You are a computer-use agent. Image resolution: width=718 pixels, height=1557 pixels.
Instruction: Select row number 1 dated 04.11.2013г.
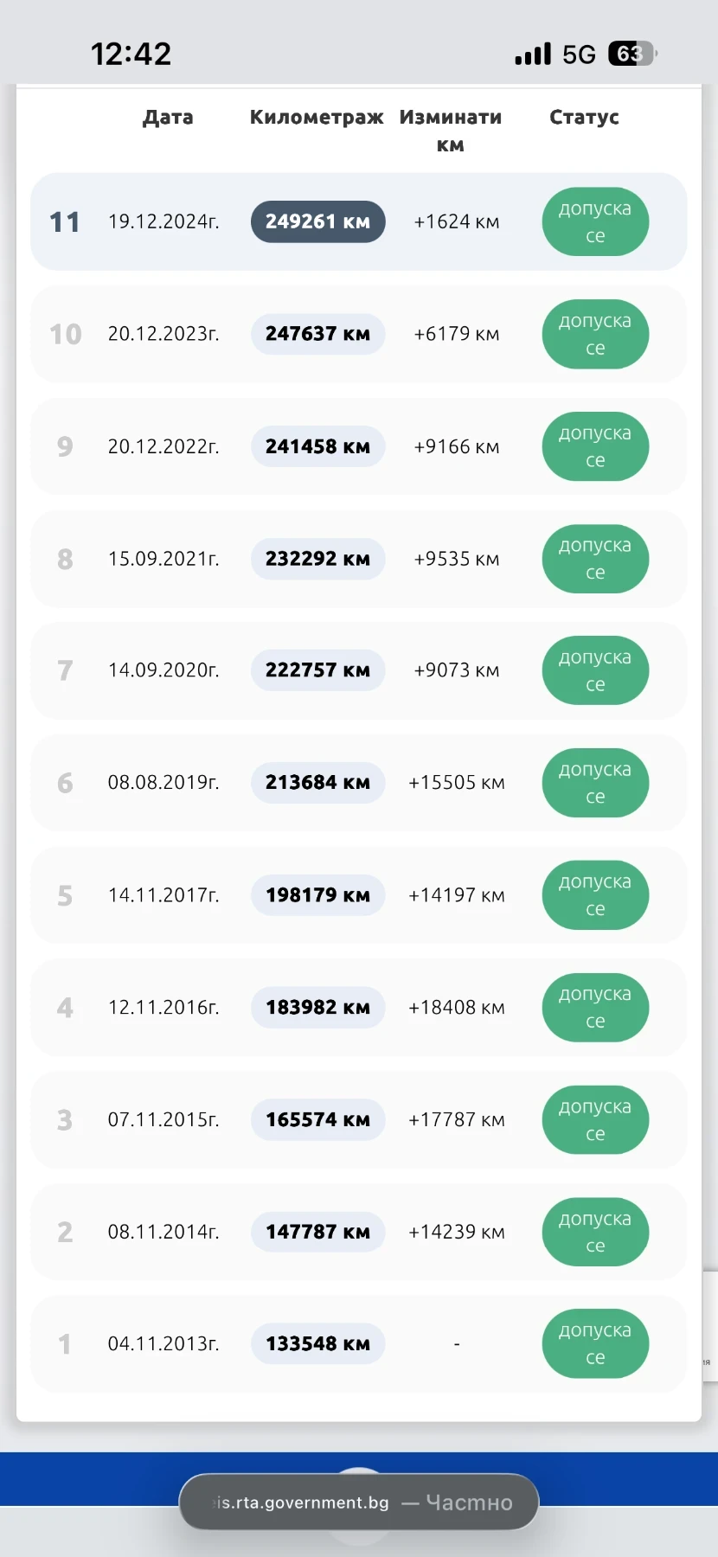(x=163, y=1343)
